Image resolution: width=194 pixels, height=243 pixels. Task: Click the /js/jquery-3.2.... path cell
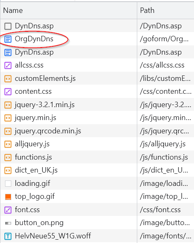pyautogui.click(x=166, y=105)
